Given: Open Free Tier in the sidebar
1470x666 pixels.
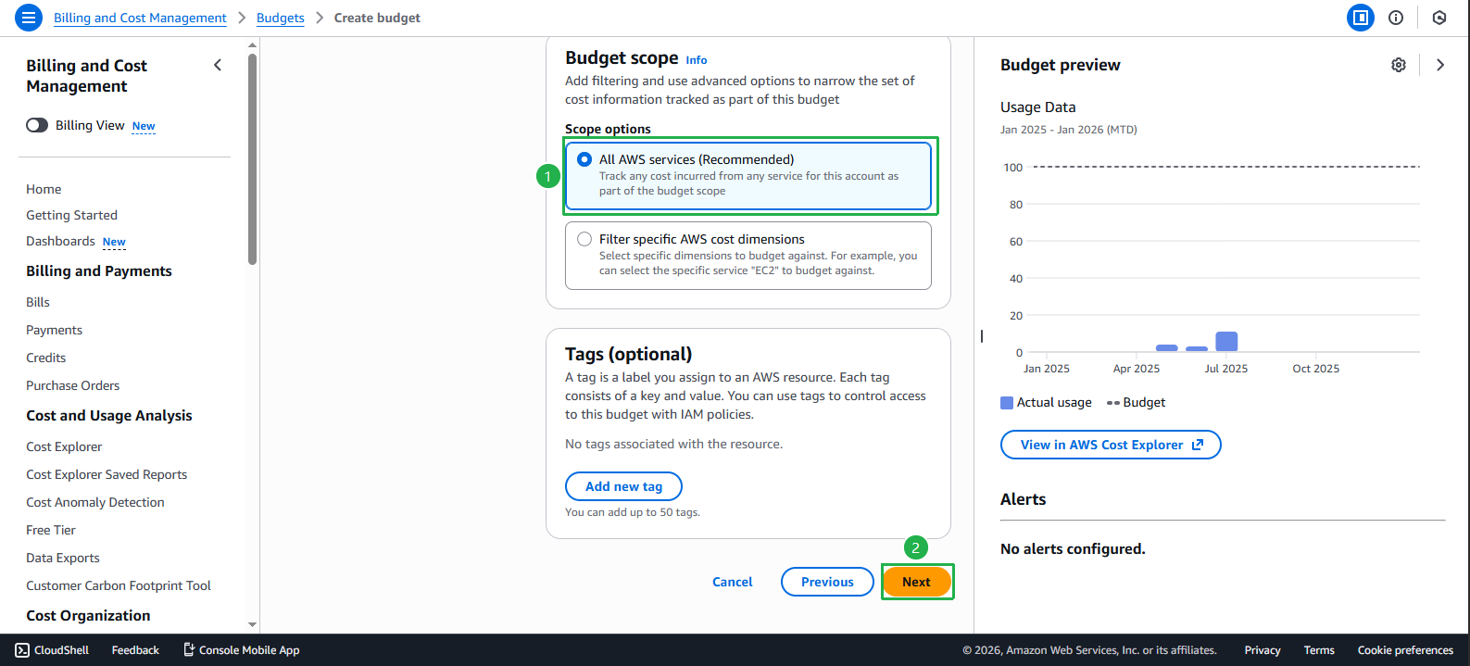Looking at the screenshot, I should 51,530.
